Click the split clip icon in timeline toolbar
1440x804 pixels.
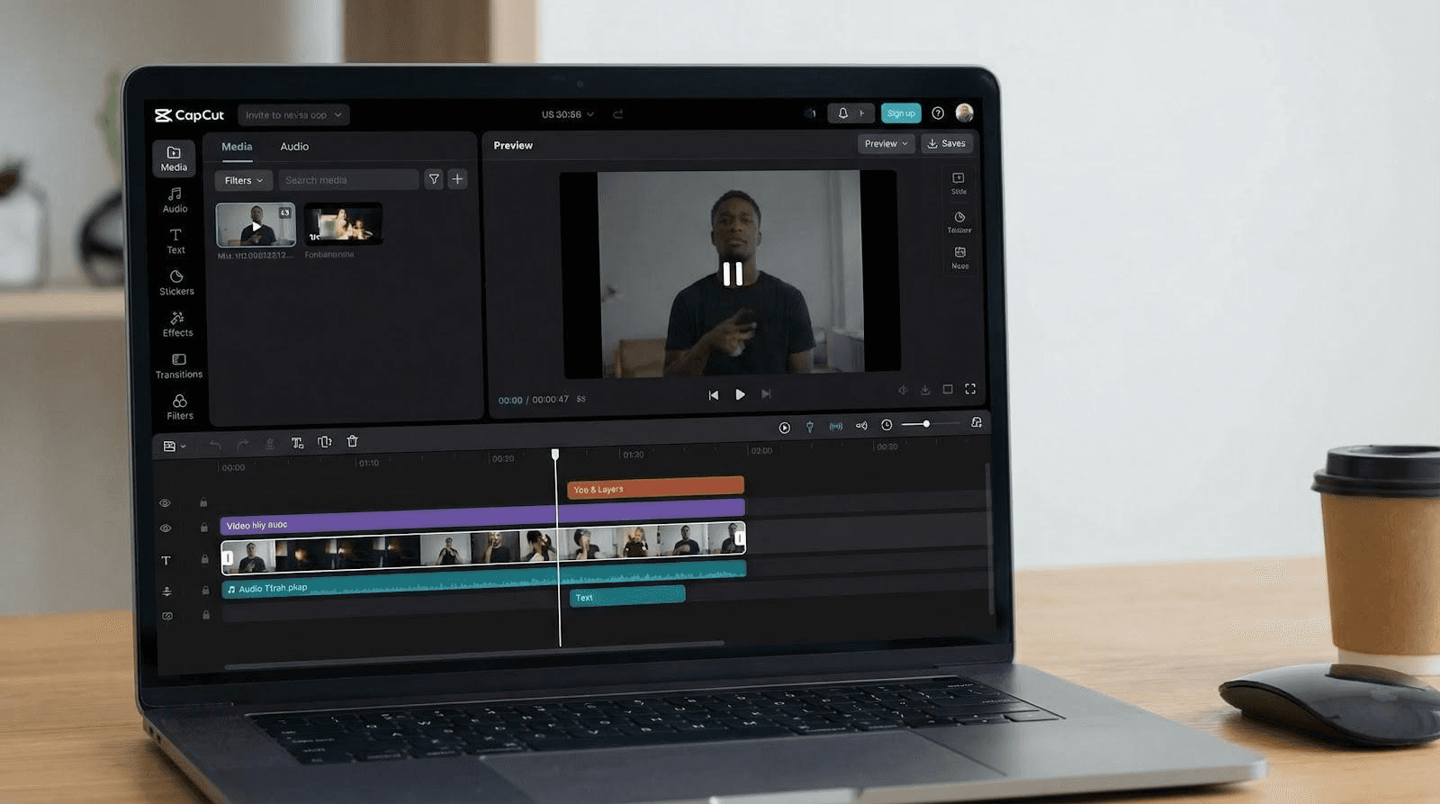(x=325, y=442)
